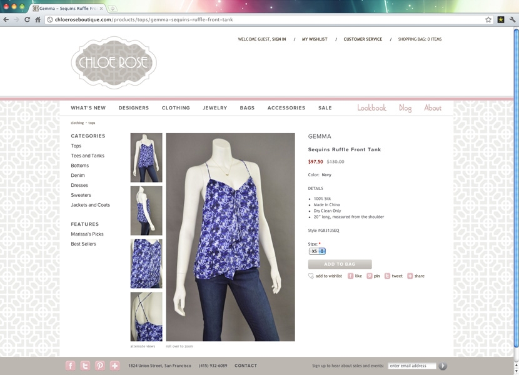Open Best Sellers
This screenshot has width=519, height=375.
[83, 244]
